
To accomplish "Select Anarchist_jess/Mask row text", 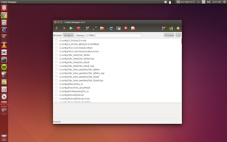I will [x=74, y=88].
